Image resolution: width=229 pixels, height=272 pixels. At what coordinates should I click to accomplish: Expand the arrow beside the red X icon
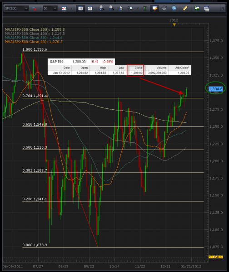pos(41,8)
